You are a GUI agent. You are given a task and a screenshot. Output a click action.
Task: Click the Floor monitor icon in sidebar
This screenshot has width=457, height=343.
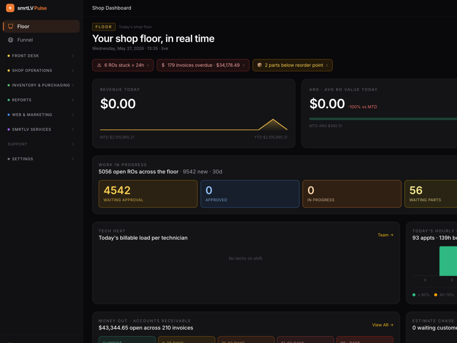(11, 27)
